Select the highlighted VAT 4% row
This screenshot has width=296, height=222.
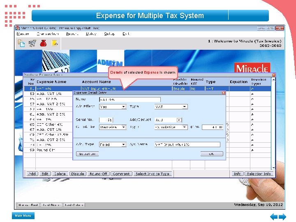point(148,89)
